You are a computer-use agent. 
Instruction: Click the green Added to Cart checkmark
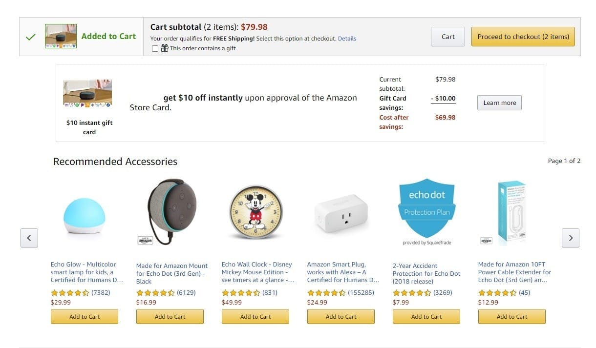pyautogui.click(x=30, y=37)
